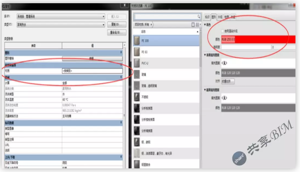
Task: Click the 编辑 button for 图形替换
Action: (92, 59)
